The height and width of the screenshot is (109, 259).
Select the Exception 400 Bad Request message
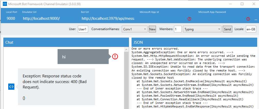pyautogui.click(x=57, y=87)
